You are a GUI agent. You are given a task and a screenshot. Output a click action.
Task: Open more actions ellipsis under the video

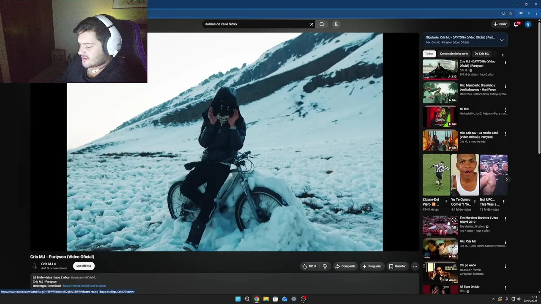(x=415, y=266)
